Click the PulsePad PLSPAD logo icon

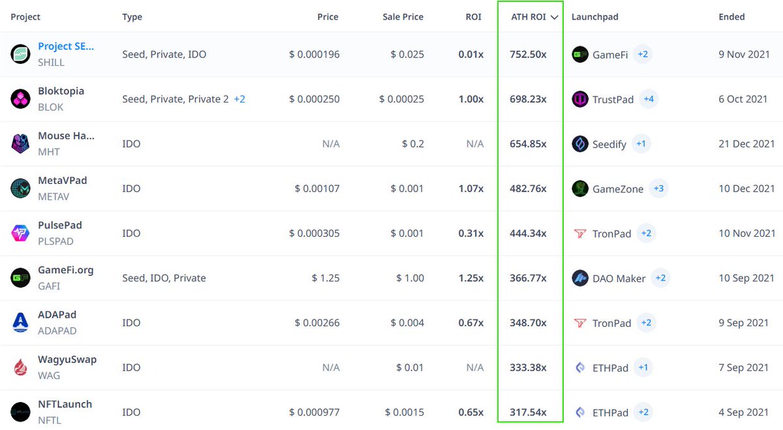[21, 233]
